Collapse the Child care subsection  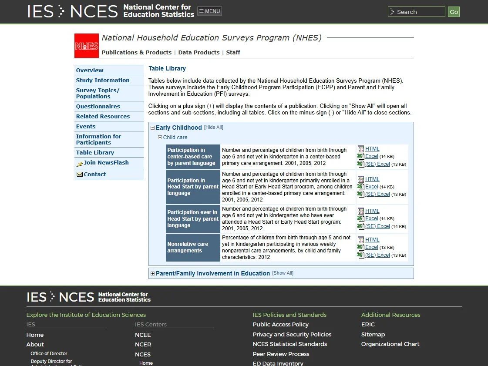(x=160, y=137)
